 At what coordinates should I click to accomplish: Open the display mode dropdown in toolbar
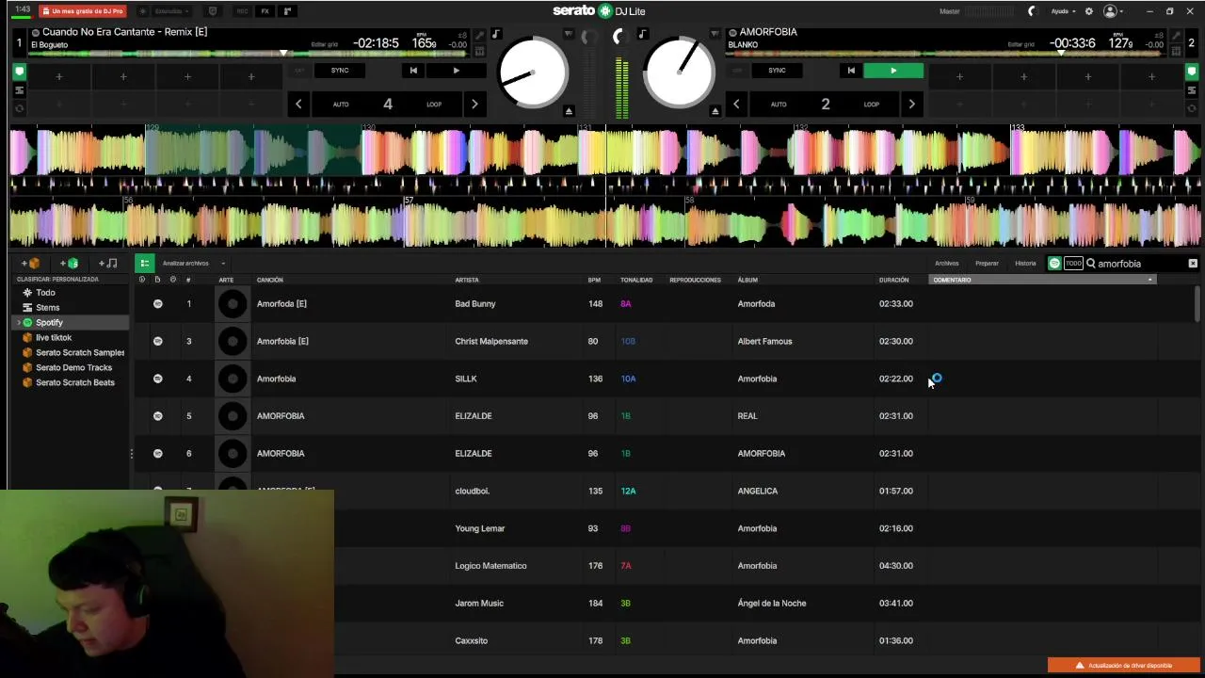pyautogui.click(x=170, y=11)
